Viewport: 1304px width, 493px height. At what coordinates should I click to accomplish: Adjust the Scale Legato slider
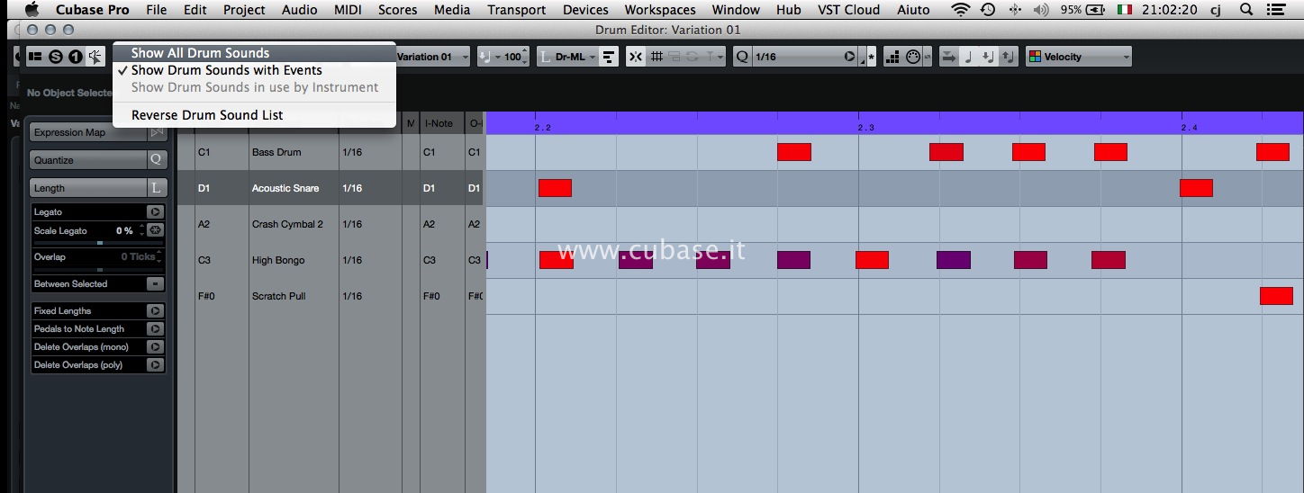coord(98,243)
